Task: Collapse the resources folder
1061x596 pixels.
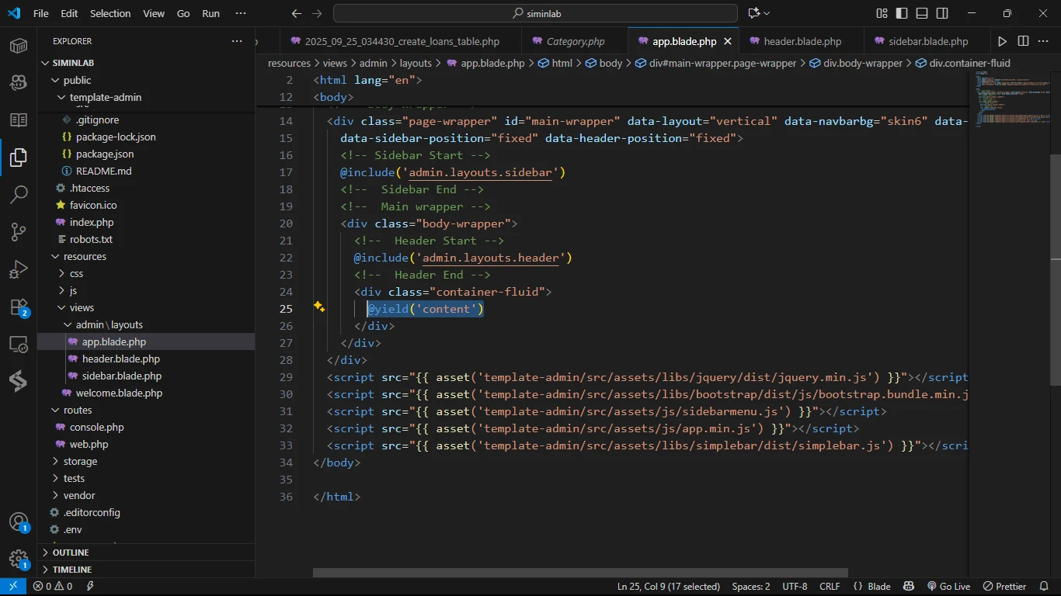Action: tap(85, 256)
